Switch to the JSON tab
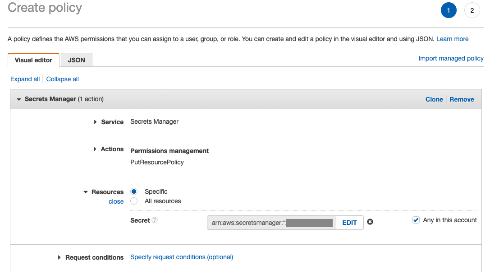Screen dimensions: 490x275 [x=77, y=60]
